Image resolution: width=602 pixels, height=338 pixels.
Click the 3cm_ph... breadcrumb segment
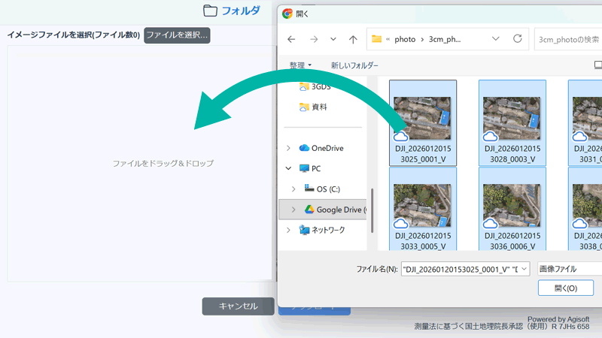(x=445, y=39)
